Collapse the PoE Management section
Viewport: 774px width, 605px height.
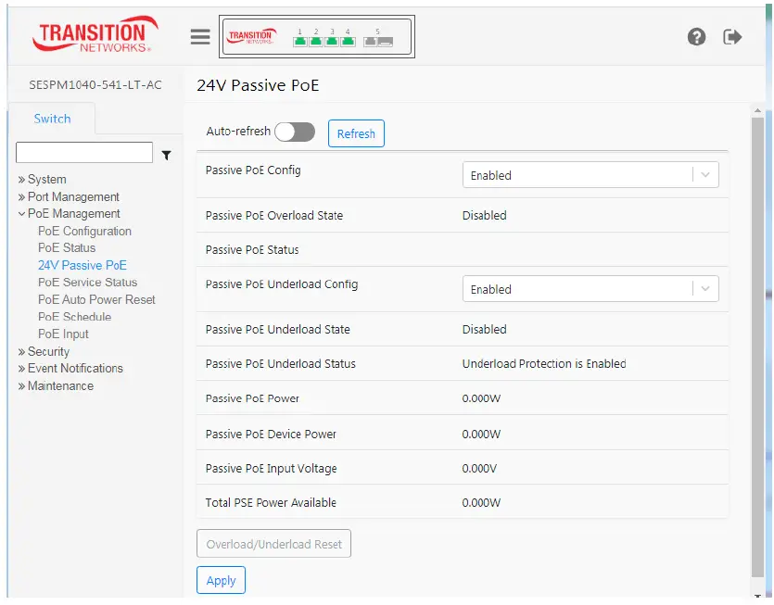pos(73,214)
